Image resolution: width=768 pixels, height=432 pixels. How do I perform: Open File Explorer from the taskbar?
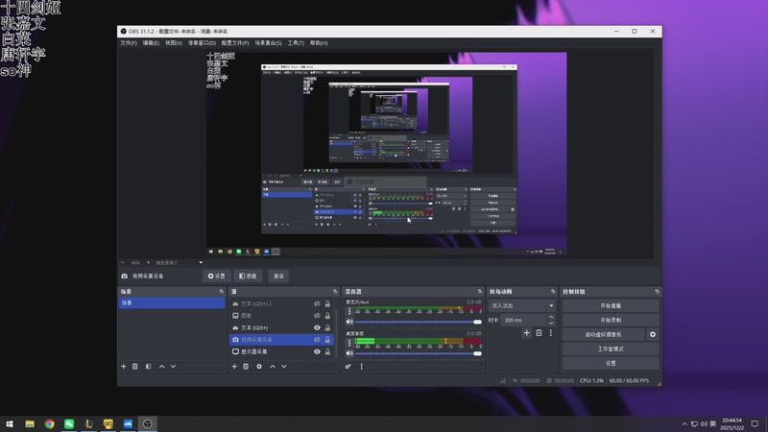[x=30, y=424]
